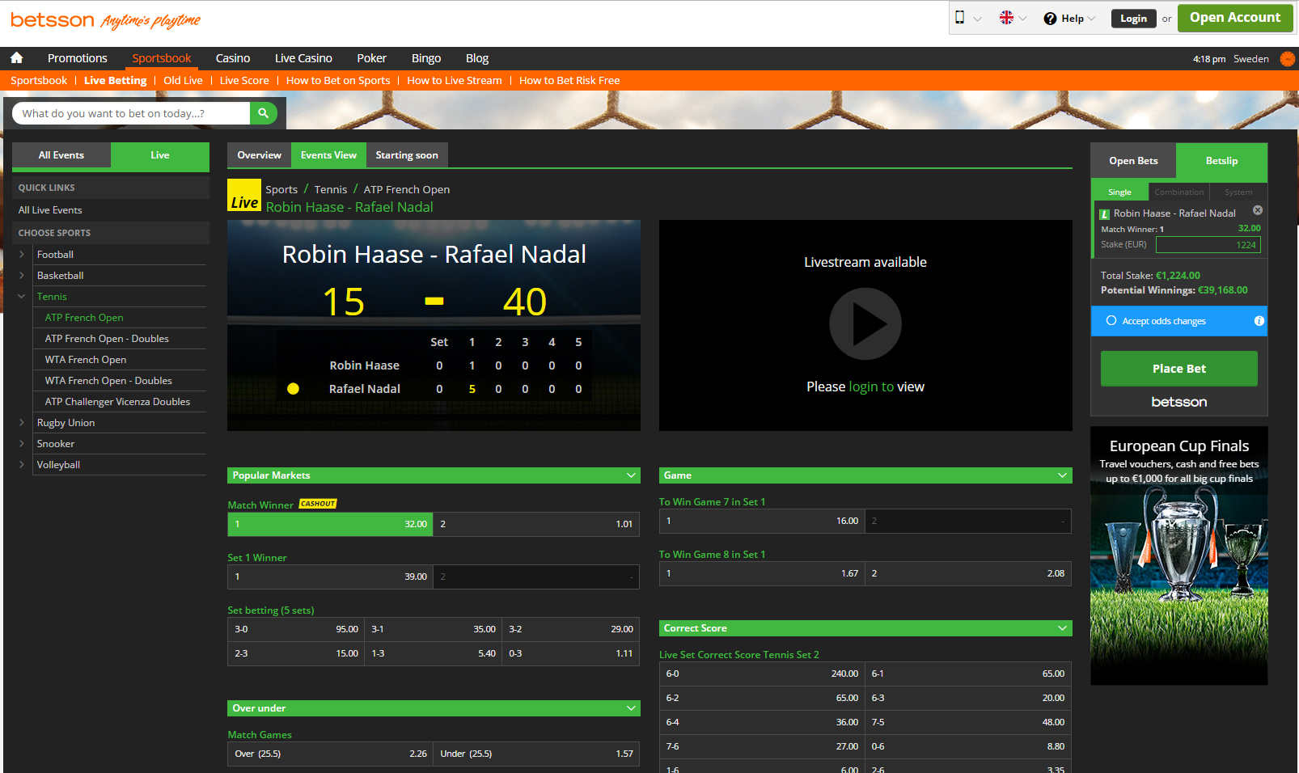This screenshot has width=1299, height=773.
Task: Click the home icon in the navigation bar
Action: (x=16, y=57)
